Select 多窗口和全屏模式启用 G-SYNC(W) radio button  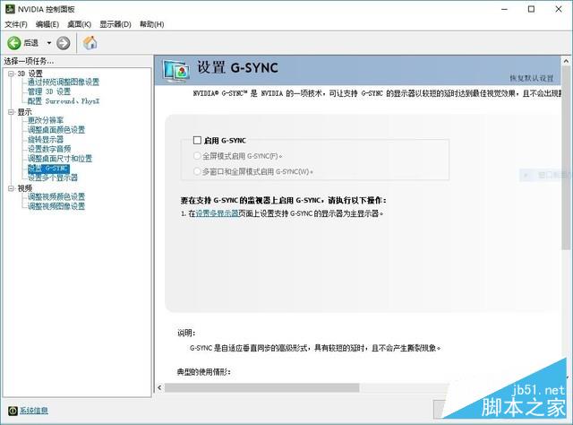point(197,171)
